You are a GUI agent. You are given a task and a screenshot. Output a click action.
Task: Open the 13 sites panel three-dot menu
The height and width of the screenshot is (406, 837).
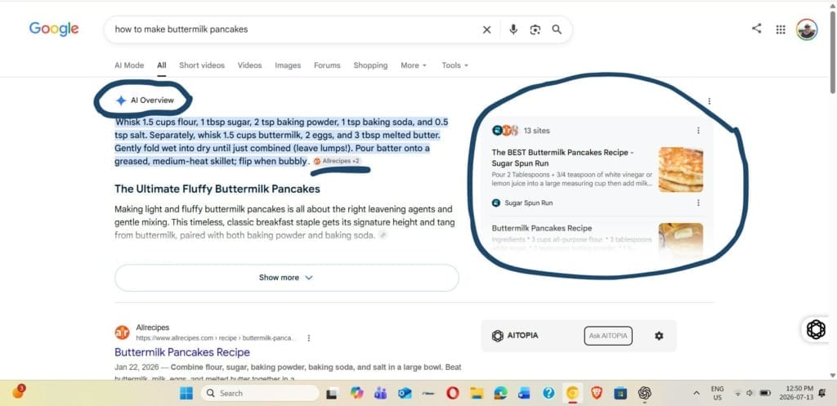point(698,131)
